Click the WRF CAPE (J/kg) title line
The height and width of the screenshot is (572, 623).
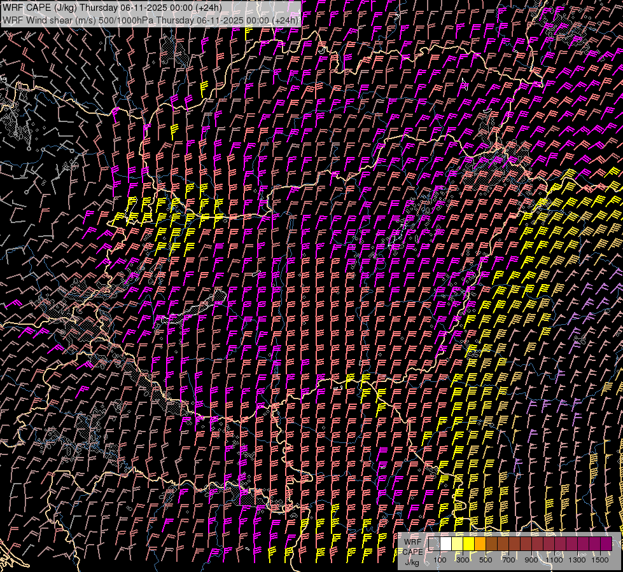(x=113, y=8)
